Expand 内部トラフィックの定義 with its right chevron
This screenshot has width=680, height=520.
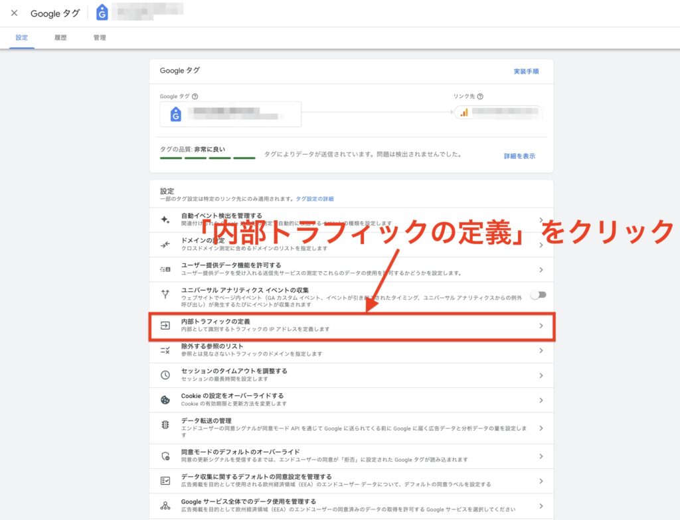point(541,326)
